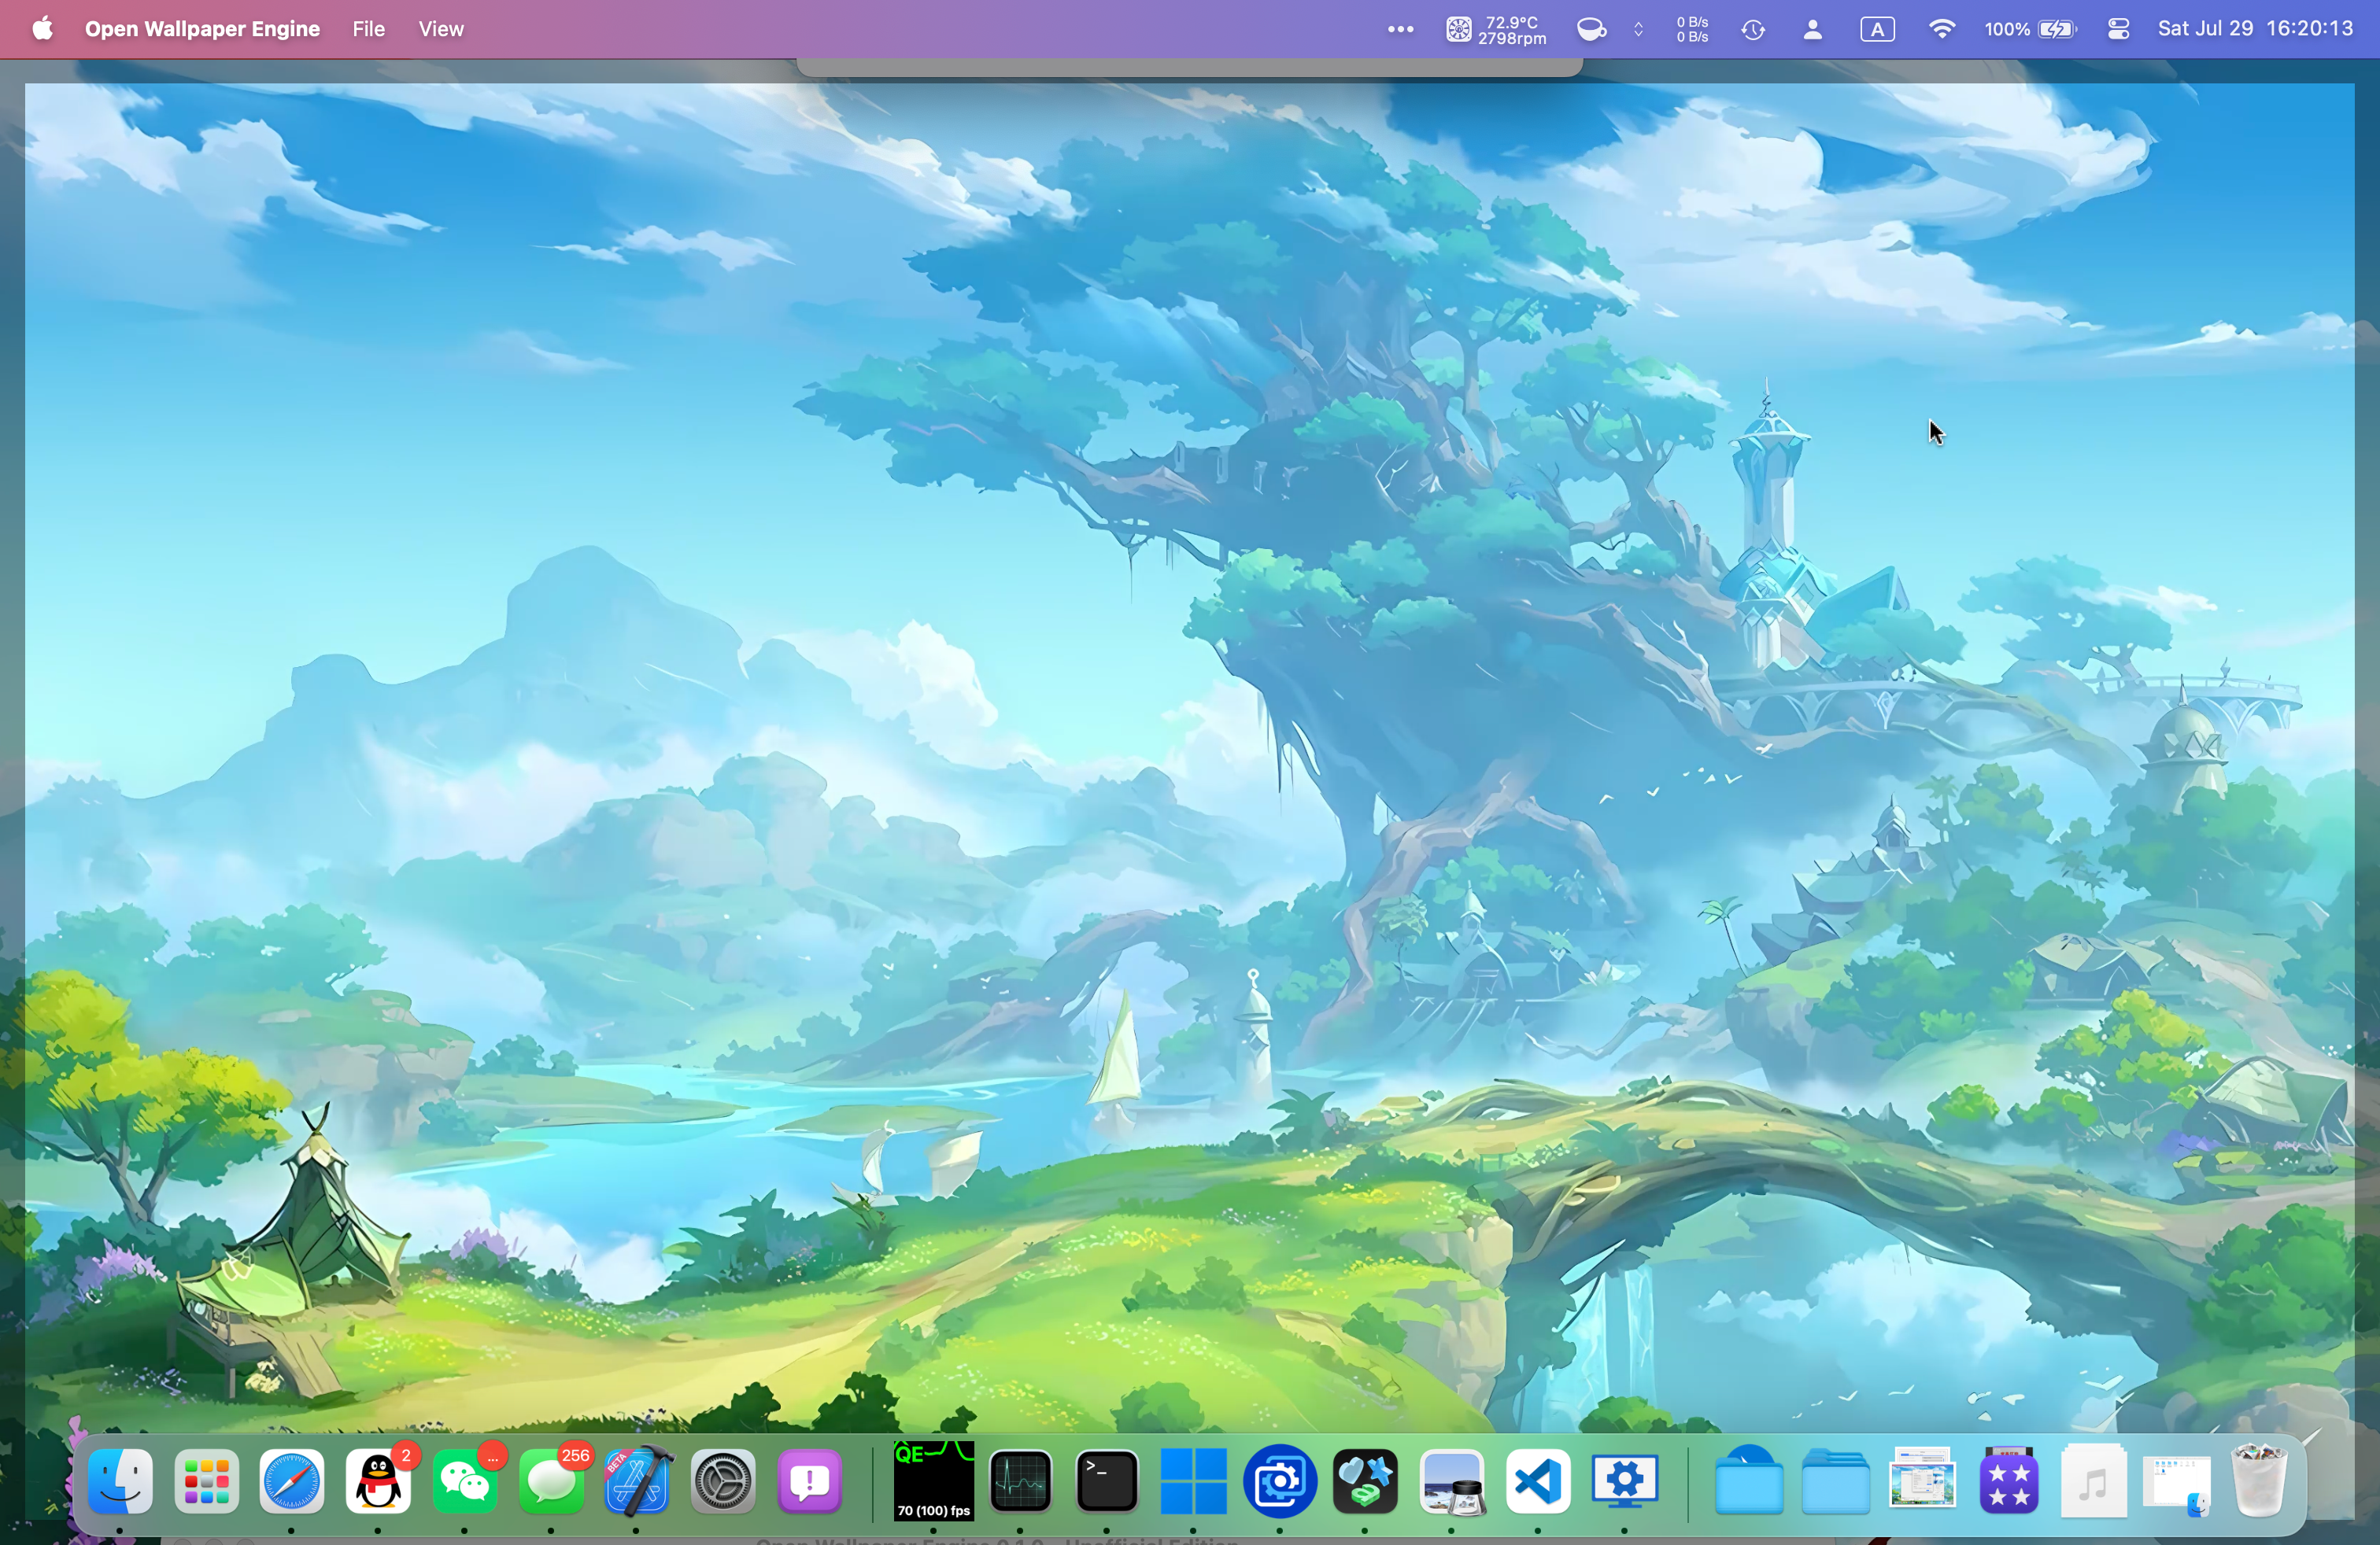Open Control Center toggles icon

pos(2118,29)
